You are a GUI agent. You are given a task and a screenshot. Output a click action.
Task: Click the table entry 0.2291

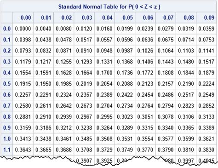tap(43, 95)
